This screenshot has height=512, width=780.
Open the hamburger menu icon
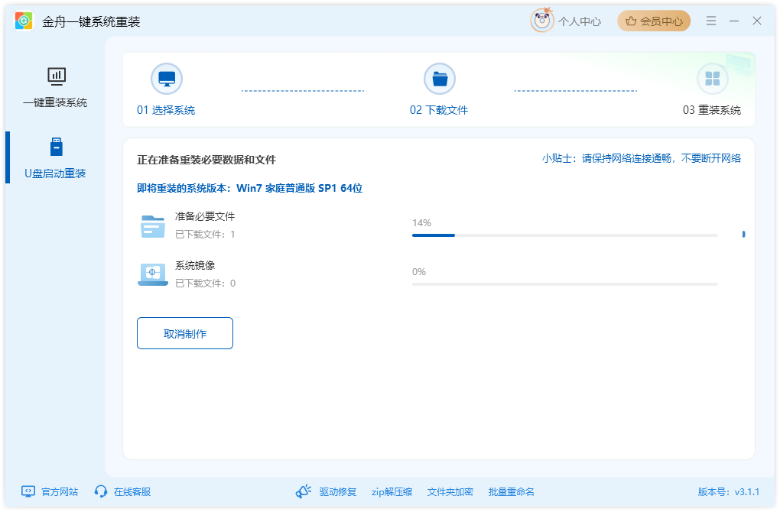coord(711,21)
